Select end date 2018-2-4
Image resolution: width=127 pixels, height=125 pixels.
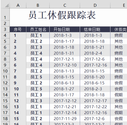click(x=95, y=53)
